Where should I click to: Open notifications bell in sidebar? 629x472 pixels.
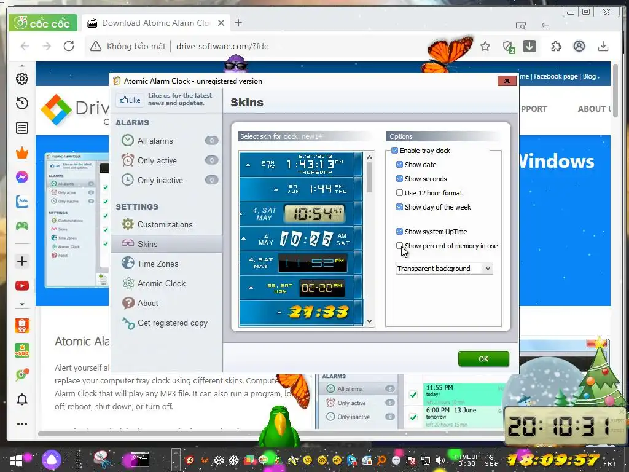click(x=22, y=399)
